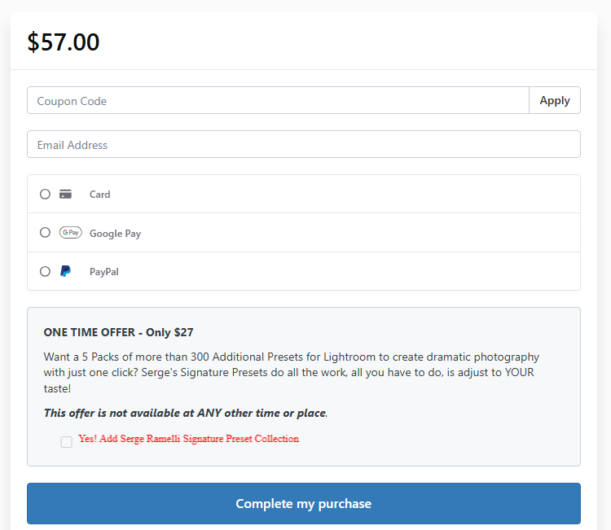Screen dimensions: 611x530
Task: Select the Google Pay radio button
Action: pos(45,233)
